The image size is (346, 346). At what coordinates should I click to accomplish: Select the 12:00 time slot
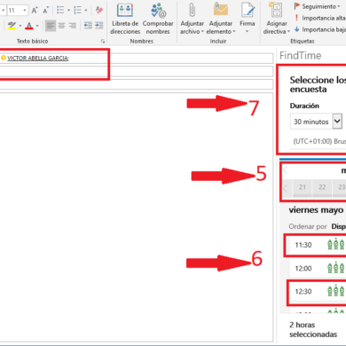(x=318, y=269)
